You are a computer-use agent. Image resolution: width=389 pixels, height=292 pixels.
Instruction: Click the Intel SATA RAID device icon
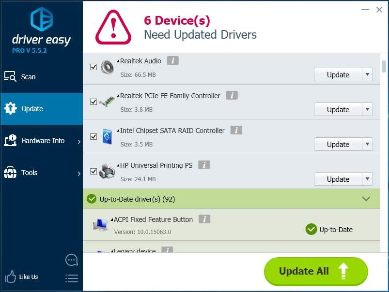pyautogui.click(x=107, y=136)
